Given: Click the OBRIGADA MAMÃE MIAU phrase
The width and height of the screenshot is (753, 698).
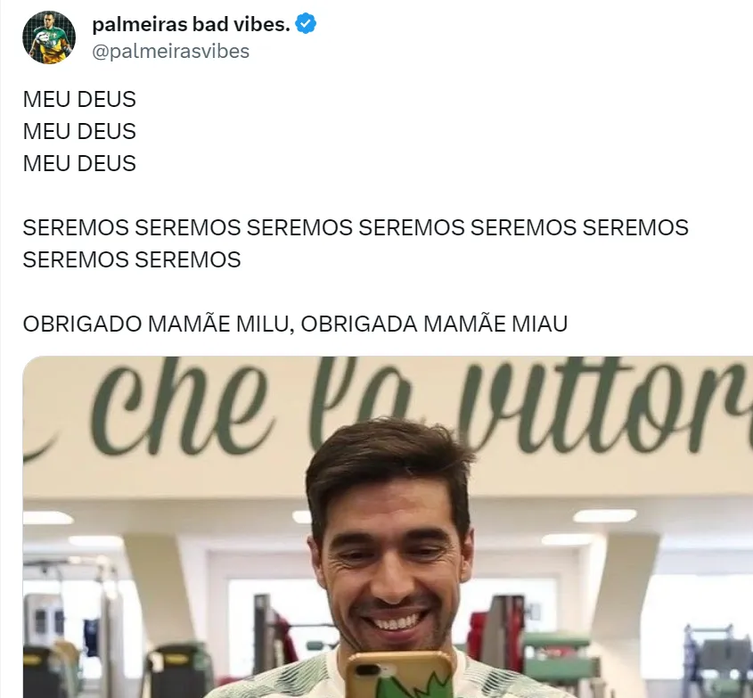Looking at the screenshot, I should pyautogui.click(x=435, y=324).
